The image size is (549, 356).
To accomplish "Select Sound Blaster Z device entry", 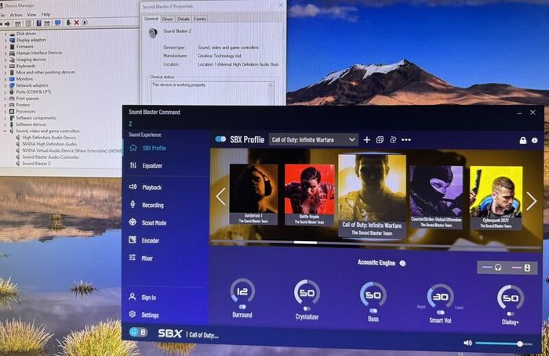I will click(36, 164).
